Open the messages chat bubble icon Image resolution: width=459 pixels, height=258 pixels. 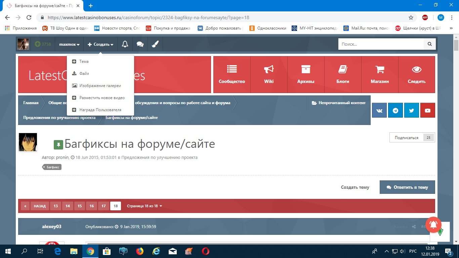[140, 44]
